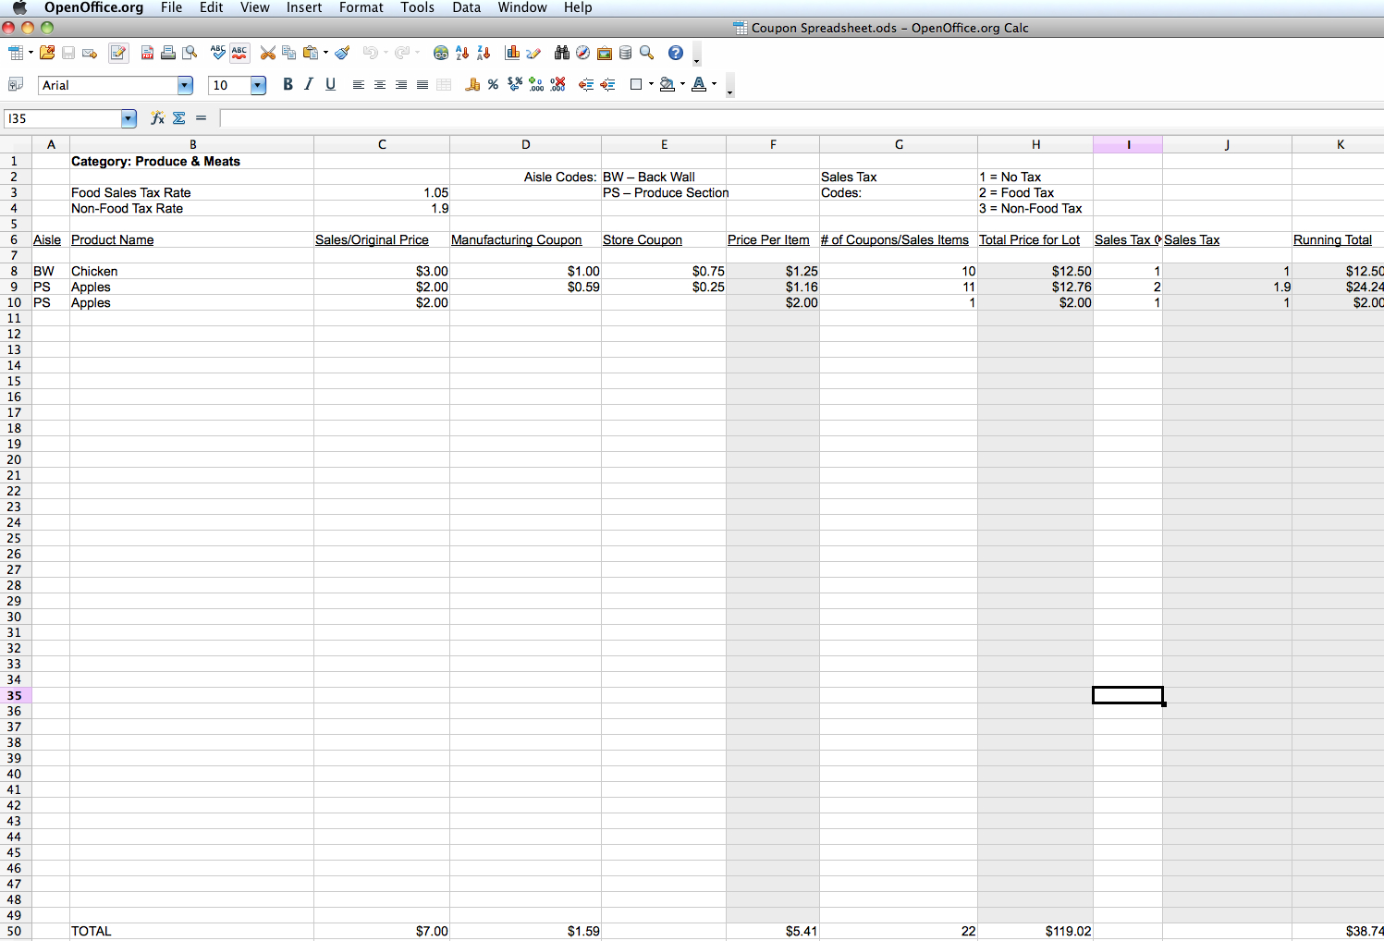Apply currency number format icon
This screenshot has width=1384, height=941.
click(472, 85)
